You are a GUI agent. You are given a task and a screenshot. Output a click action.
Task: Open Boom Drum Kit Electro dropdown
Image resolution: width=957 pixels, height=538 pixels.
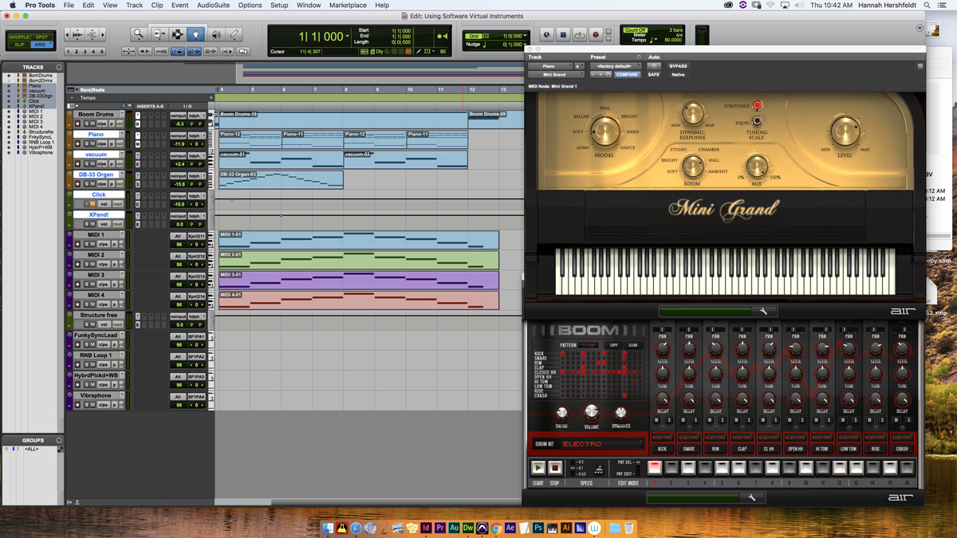602,444
